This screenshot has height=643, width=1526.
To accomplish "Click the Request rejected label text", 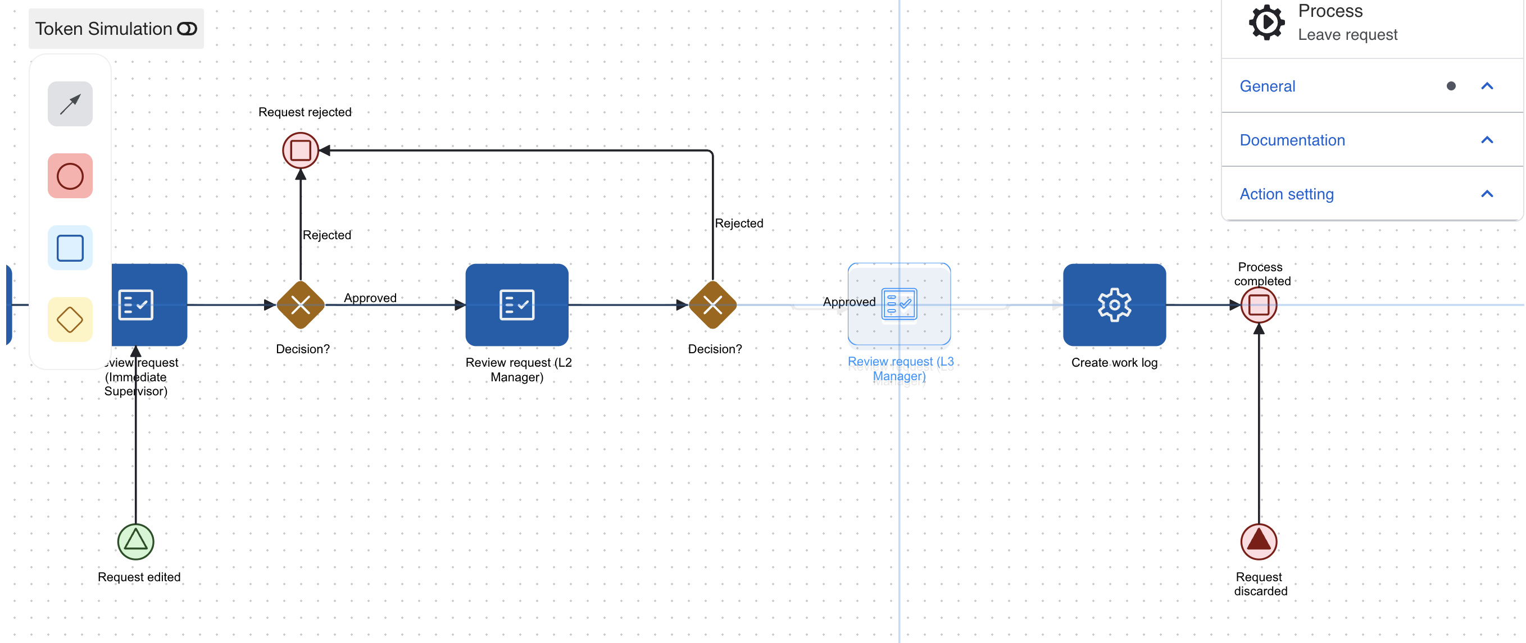I will [x=305, y=112].
